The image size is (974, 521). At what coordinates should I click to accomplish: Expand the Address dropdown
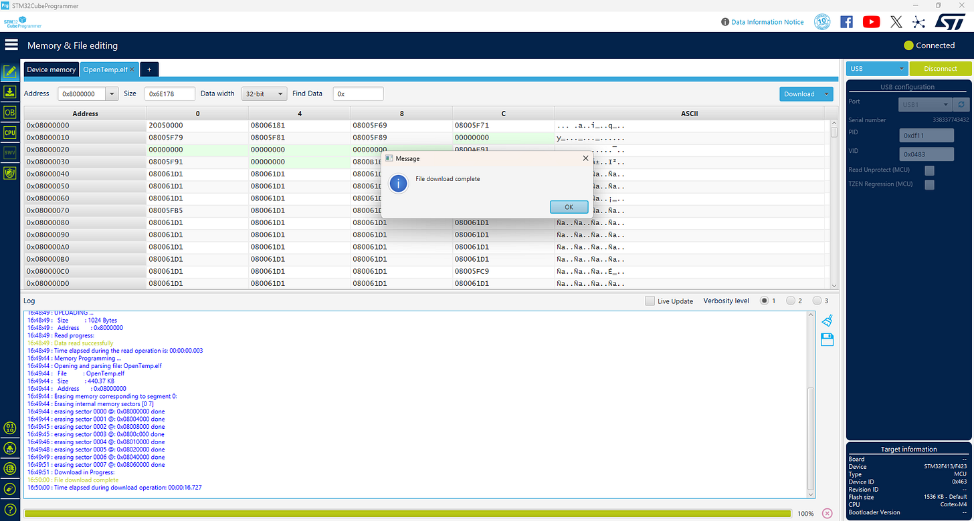[x=112, y=94]
